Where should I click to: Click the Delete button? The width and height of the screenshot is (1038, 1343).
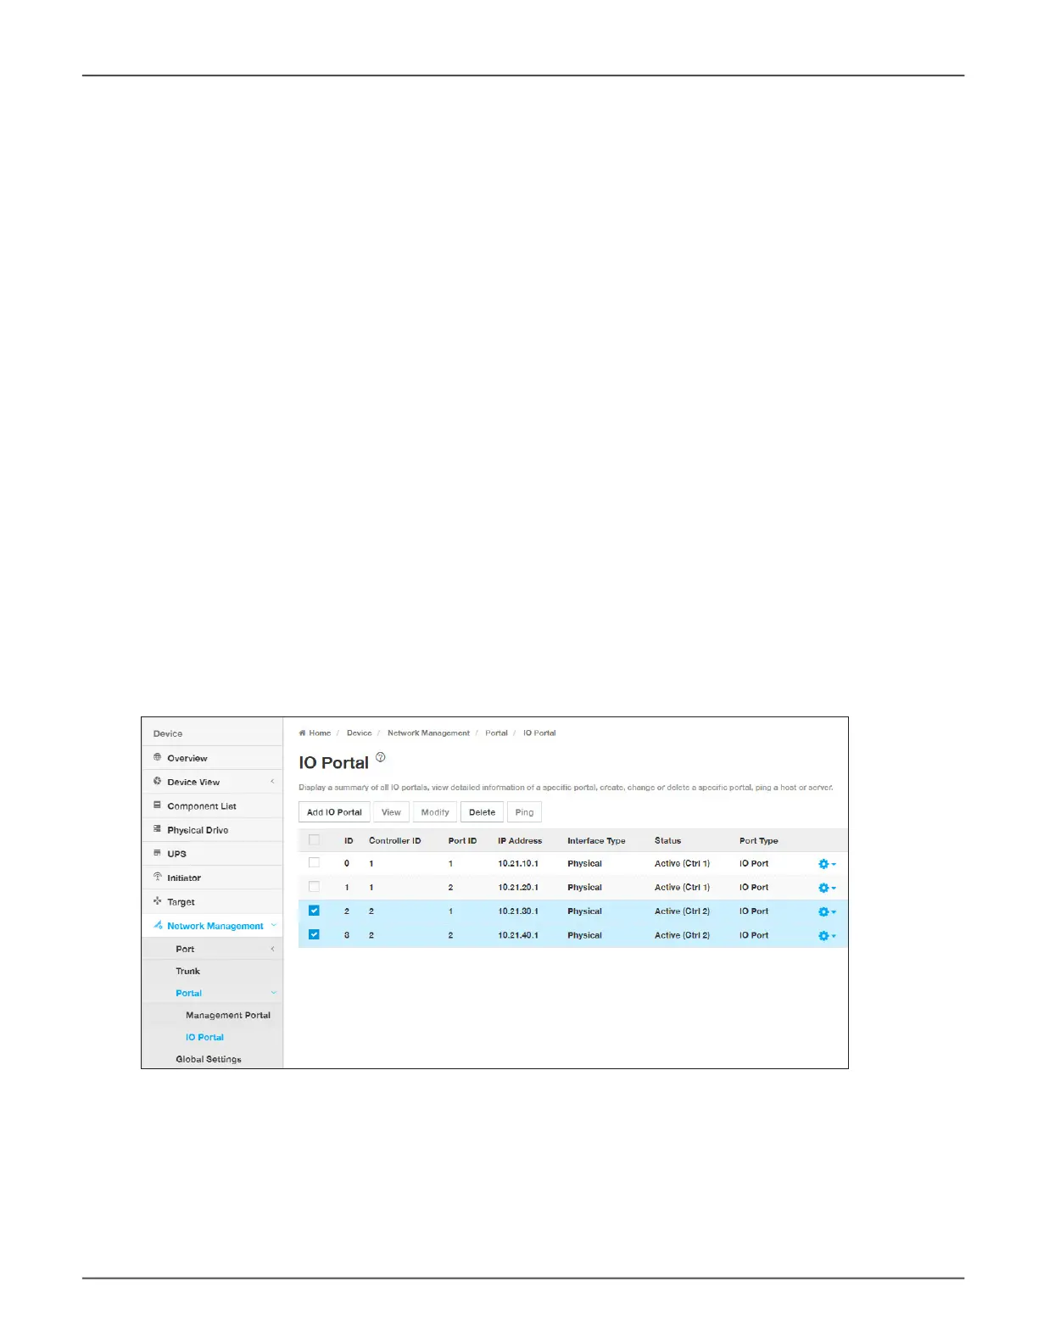point(482,812)
